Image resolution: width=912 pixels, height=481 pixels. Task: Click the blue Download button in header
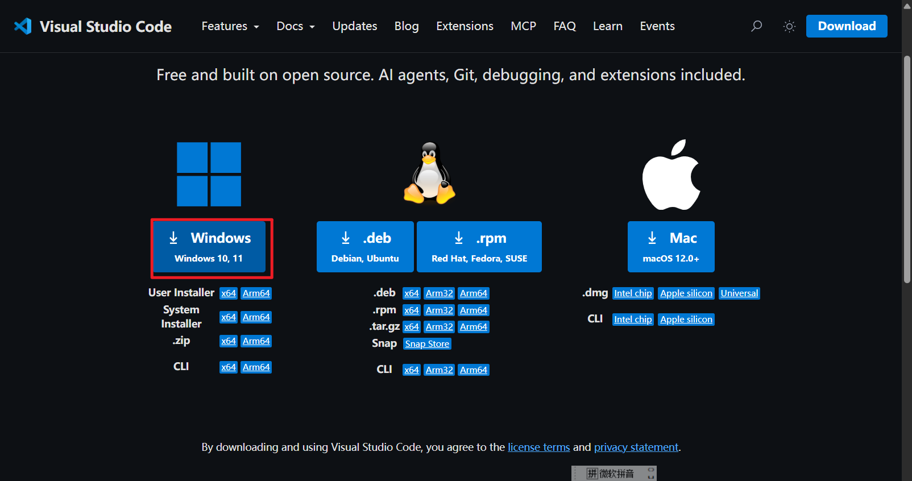click(847, 26)
